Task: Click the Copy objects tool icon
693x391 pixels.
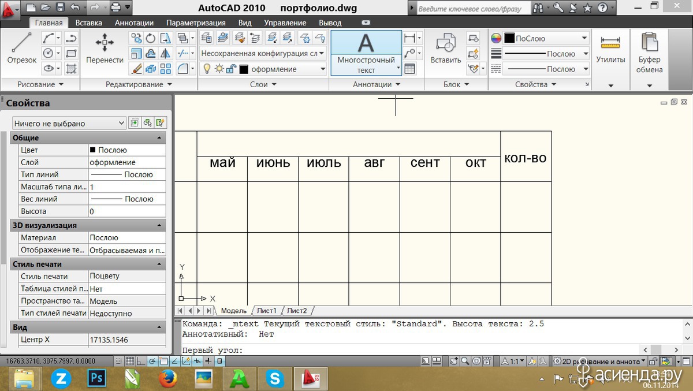Action: 136,39
